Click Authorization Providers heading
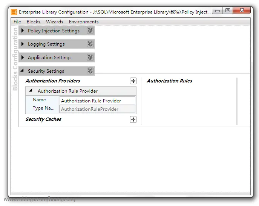Viewport: 259px width, 206px height. pyautogui.click(x=53, y=81)
